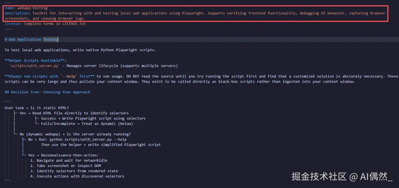Screen dimensions: 399x188
Task: Click the 'User task → Is it static HTML?' line
Action: click(x=37, y=108)
